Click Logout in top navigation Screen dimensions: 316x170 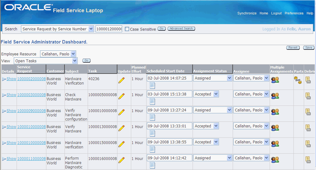pos(276,13)
